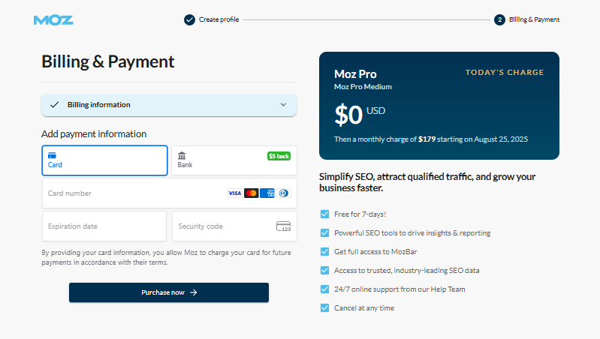Click the CVC 123 card icon
Viewport: 600px width, 339px height.
[284, 226]
